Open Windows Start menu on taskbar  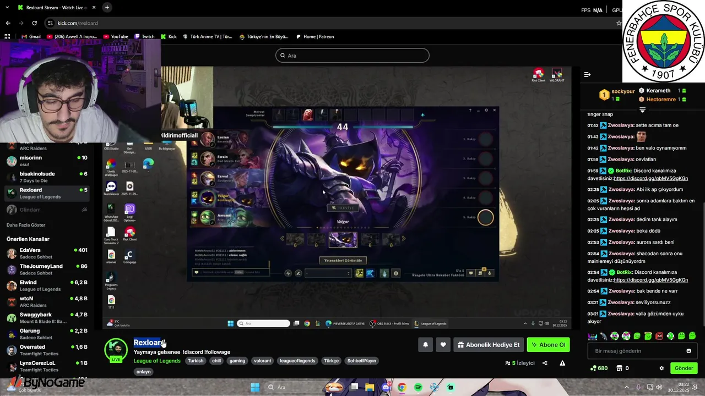click(255, 387)
